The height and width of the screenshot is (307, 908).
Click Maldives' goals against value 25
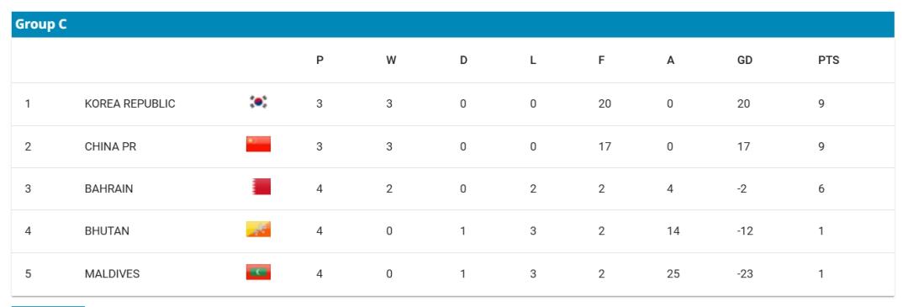[673, 274]
